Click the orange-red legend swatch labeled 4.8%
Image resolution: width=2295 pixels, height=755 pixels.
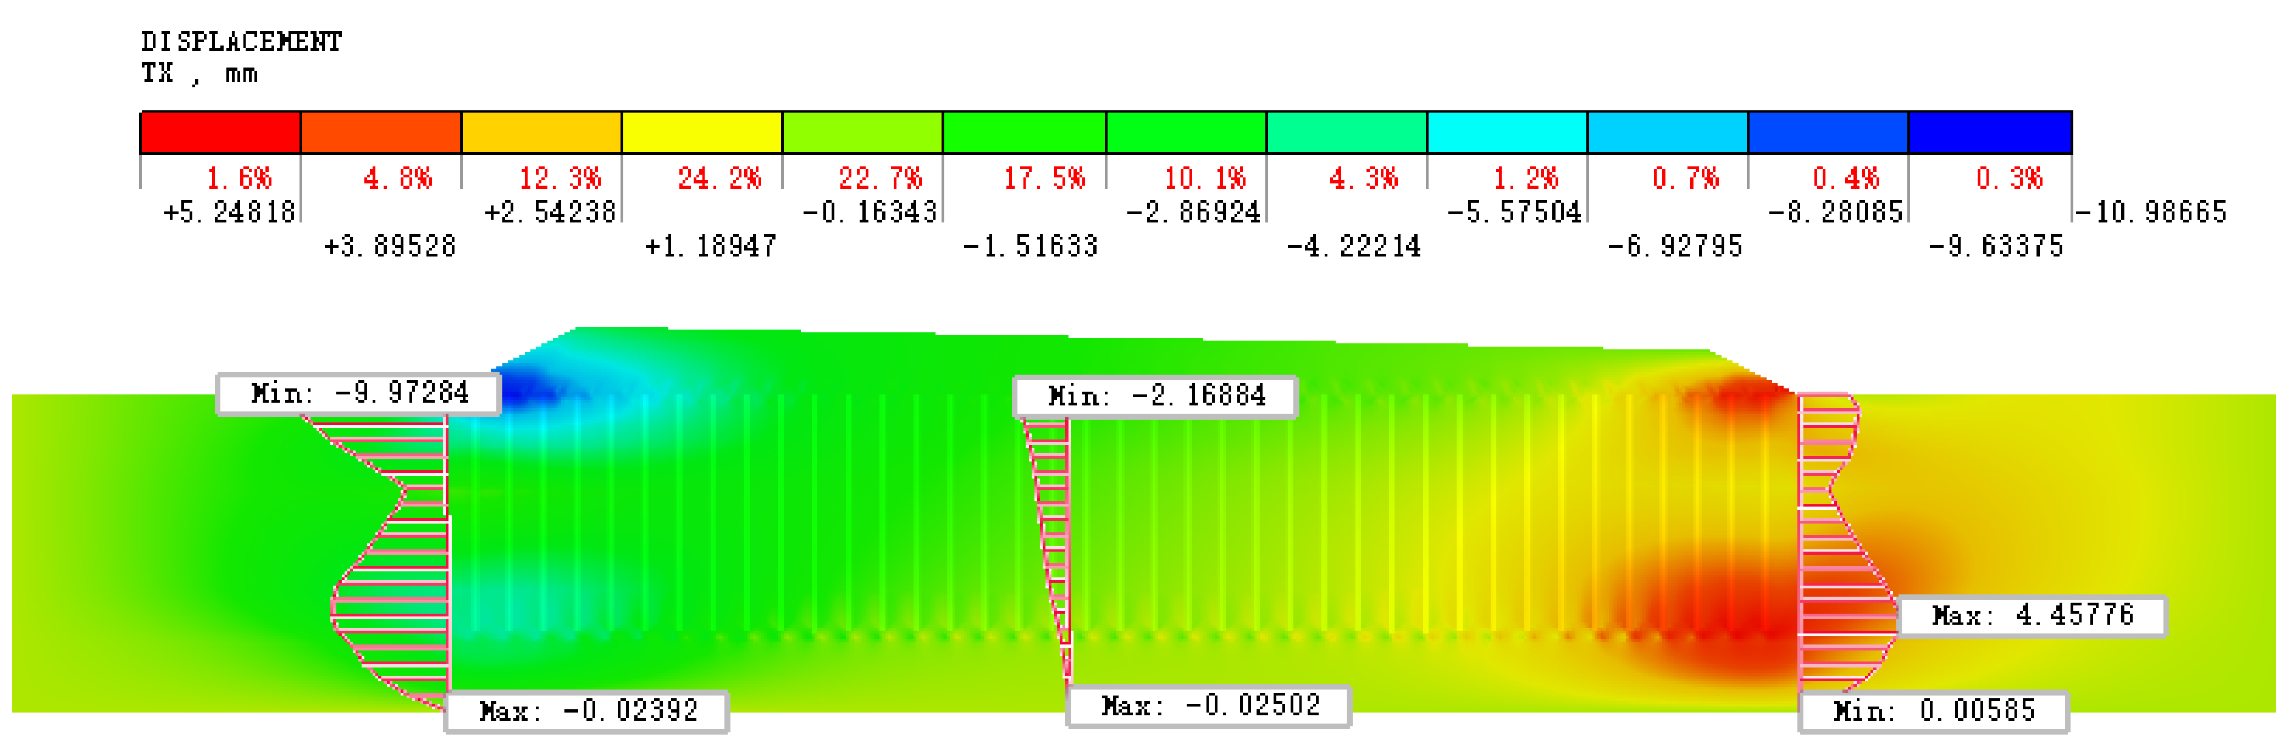(380, 132)
